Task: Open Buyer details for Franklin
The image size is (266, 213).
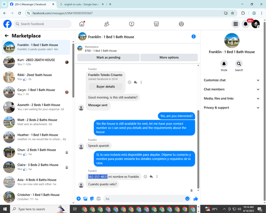Action: point(106,87)
